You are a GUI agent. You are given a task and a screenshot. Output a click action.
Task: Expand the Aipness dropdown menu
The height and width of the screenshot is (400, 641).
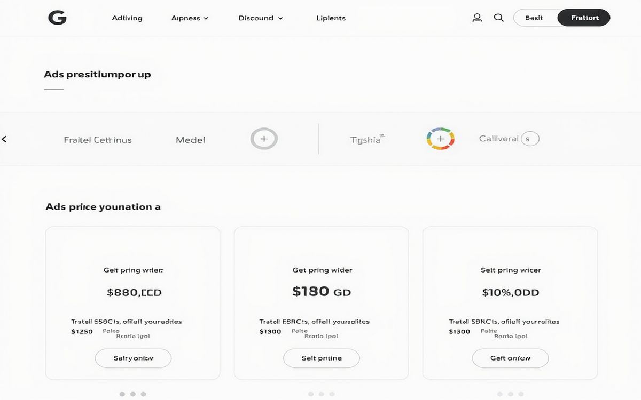tap(190, 18)
